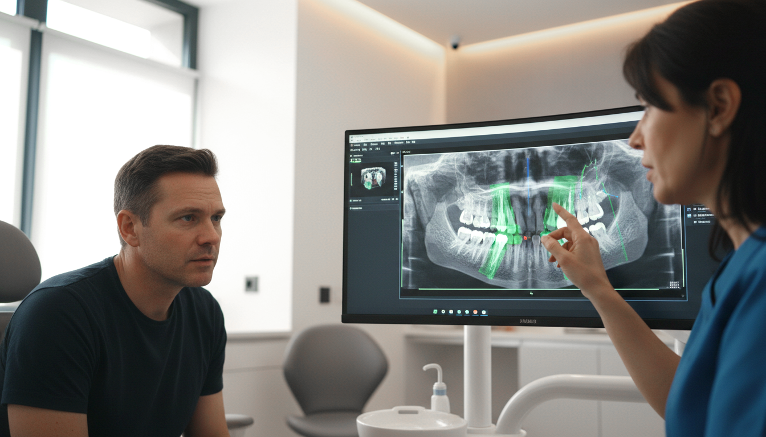The image size is (766, 437).
Task: Switch to the panoramic view tab above the X-ray
Action: pos(408,152)
